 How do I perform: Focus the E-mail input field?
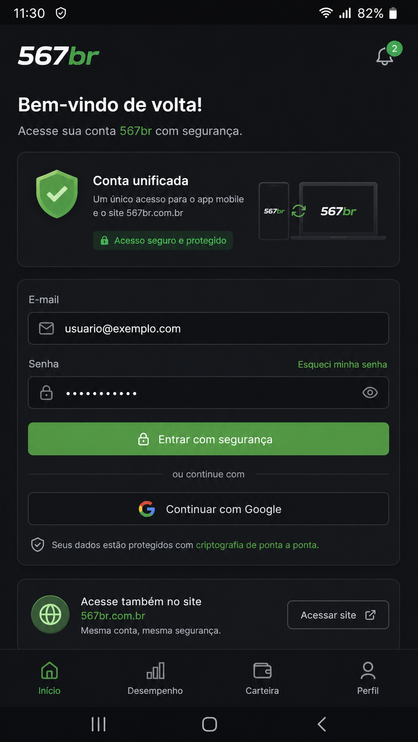pyautogui.click(x=208, y=328)
